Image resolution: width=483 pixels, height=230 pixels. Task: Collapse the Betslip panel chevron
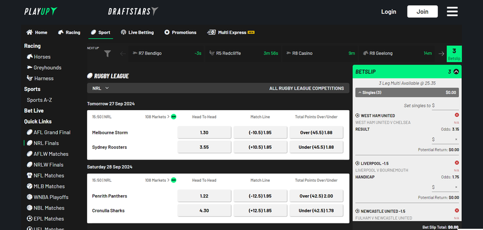click(x=456, y=72)
